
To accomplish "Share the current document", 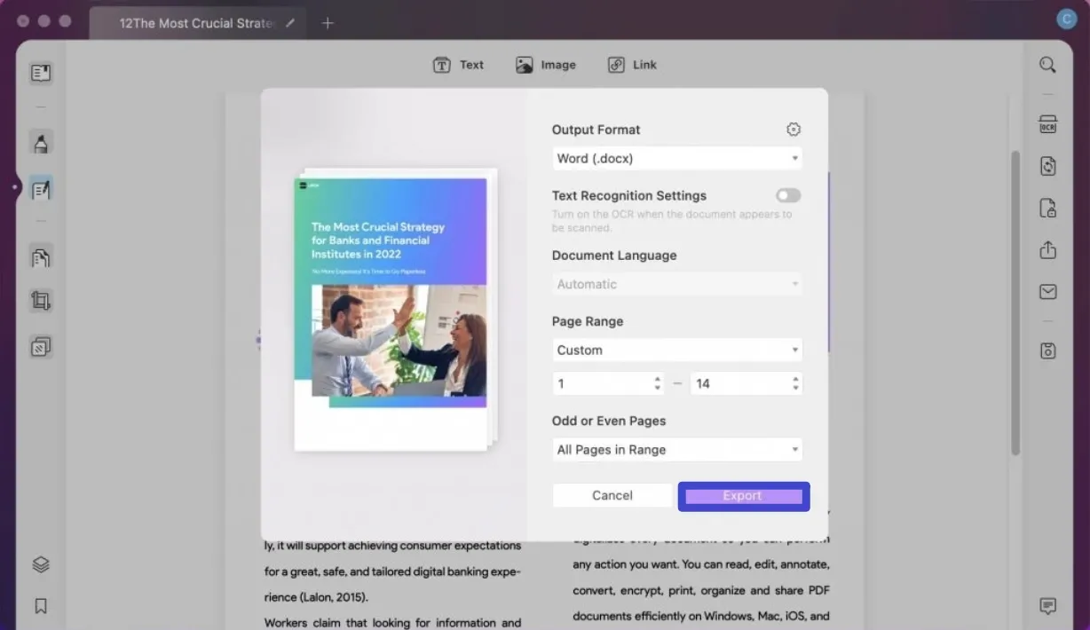I will [1047, 250].
